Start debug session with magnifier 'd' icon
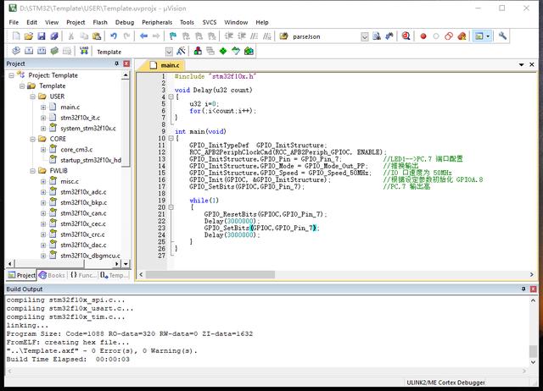Screen dimensions: 543x391 [406, 36]
